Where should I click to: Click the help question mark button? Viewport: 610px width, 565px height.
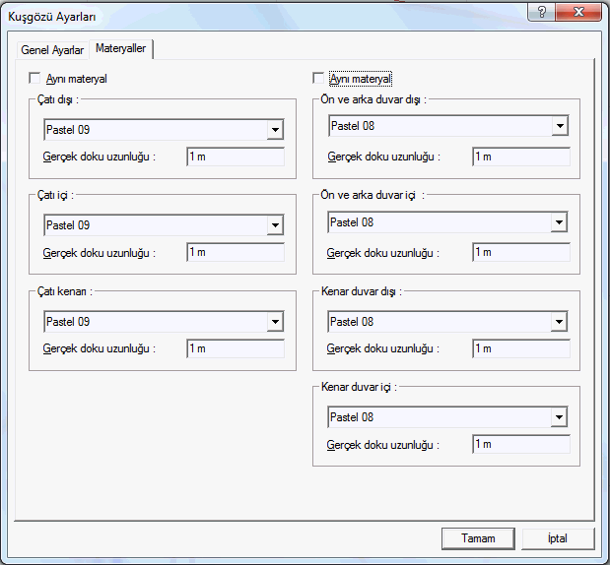[x=542, y=13]
